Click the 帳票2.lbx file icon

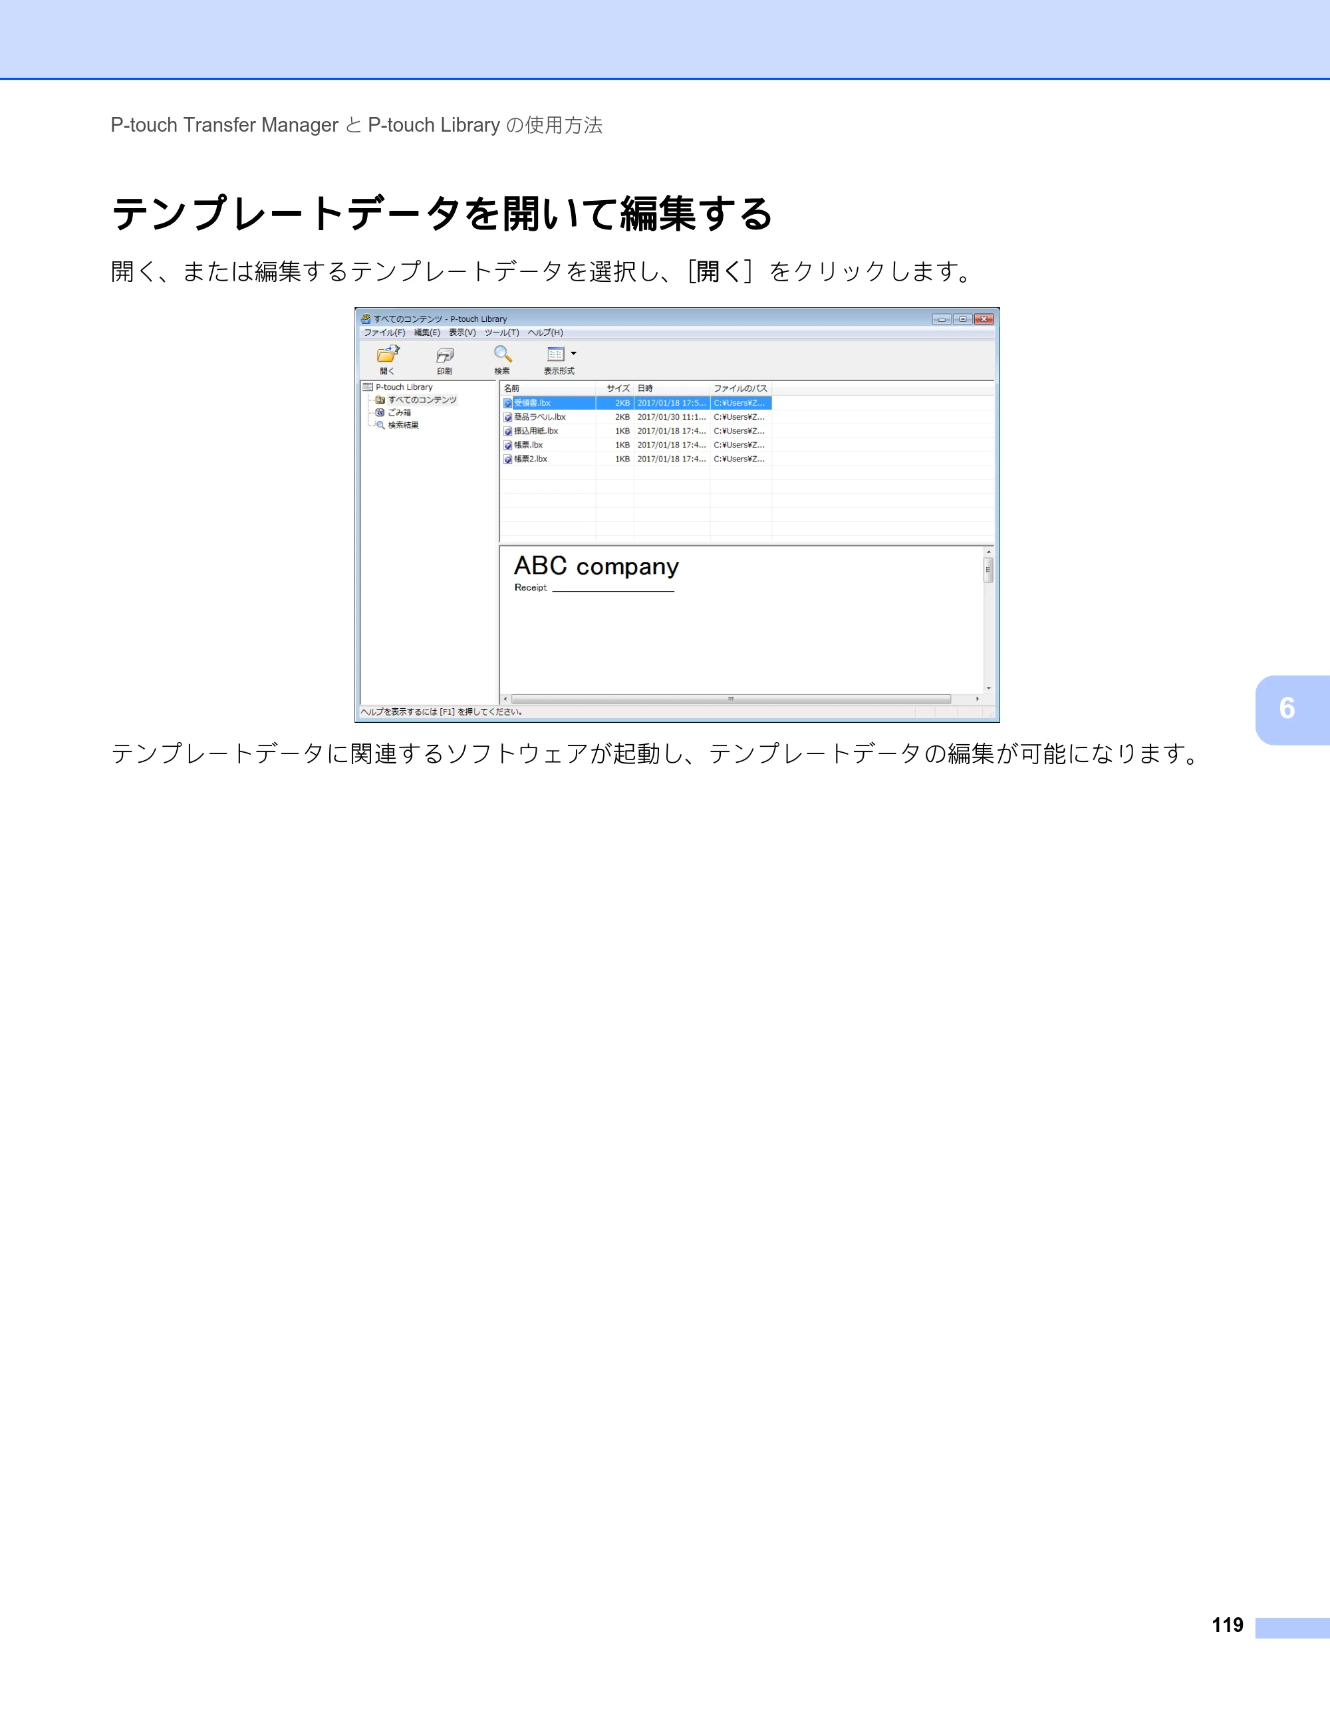(x=507, y=460)
